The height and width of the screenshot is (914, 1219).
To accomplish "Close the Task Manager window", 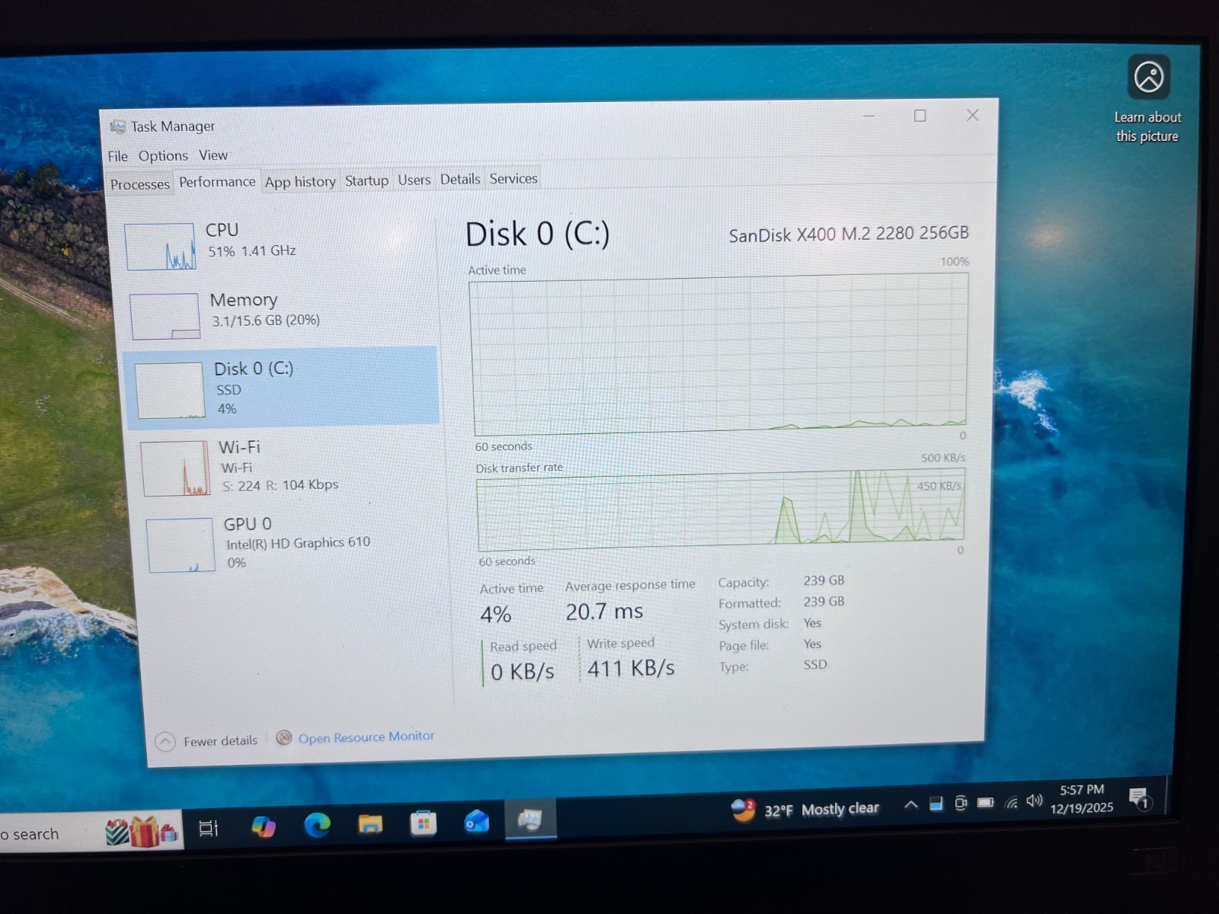I will [973, 115].
